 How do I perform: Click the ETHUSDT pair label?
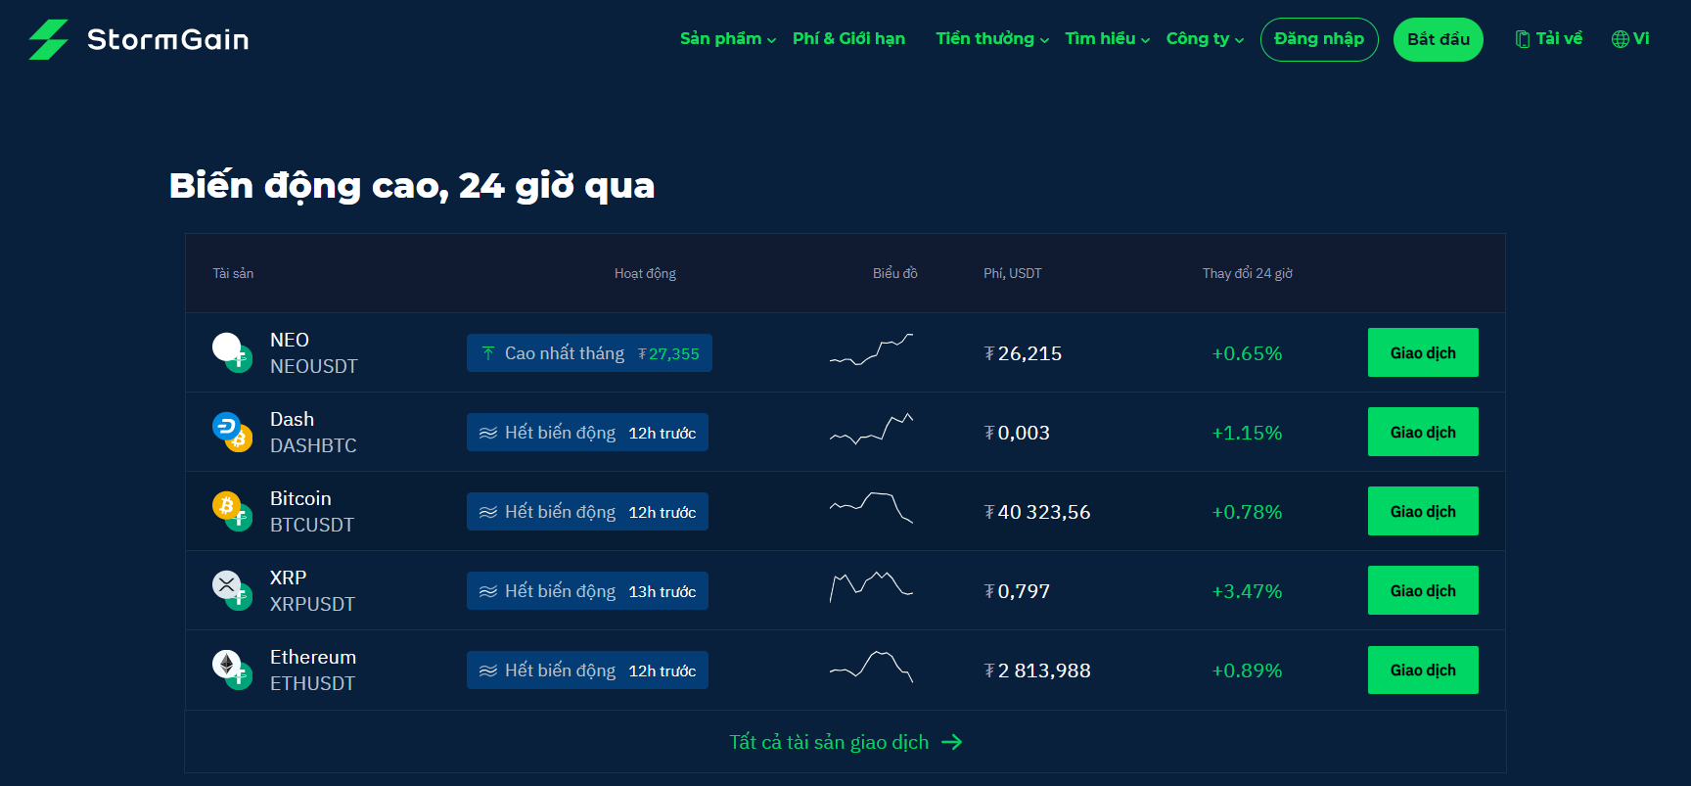[312, 683]
